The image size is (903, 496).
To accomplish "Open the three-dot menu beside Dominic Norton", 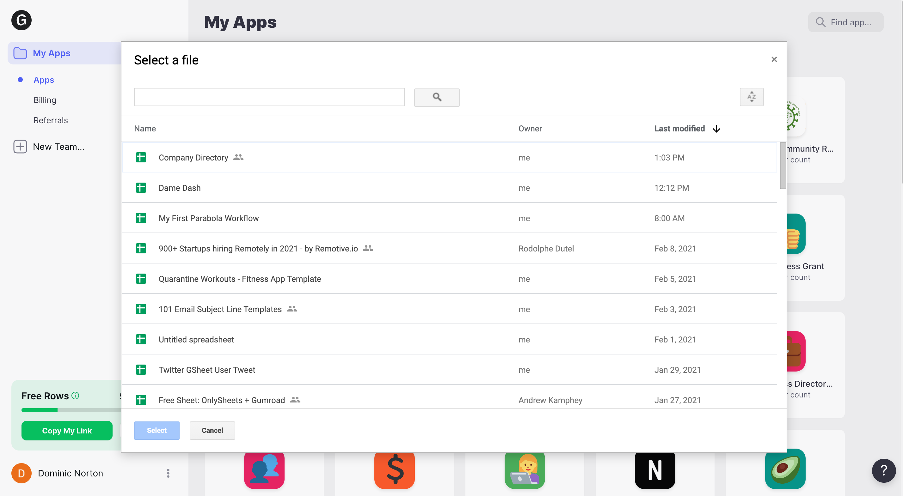I will (168, 473).
